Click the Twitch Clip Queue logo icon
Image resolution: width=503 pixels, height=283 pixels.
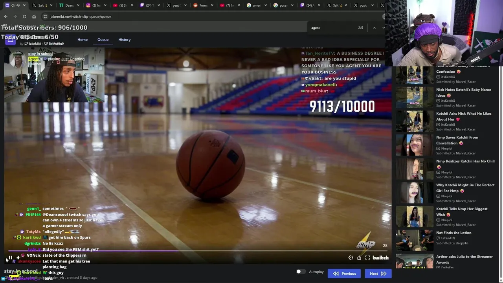(x=10, y=39)
